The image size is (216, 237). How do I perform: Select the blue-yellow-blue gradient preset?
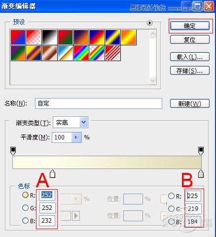click(x=113, y=37)
